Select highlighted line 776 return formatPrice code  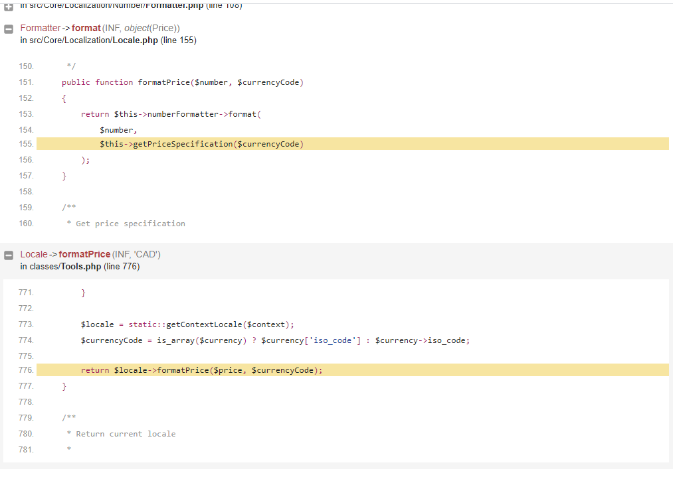pos(352,370)
